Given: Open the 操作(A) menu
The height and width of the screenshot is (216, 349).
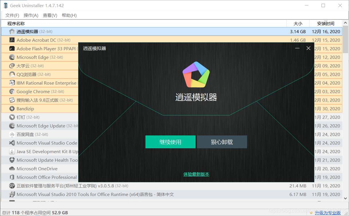Looking at the screenshot, I should coord(31,15).
